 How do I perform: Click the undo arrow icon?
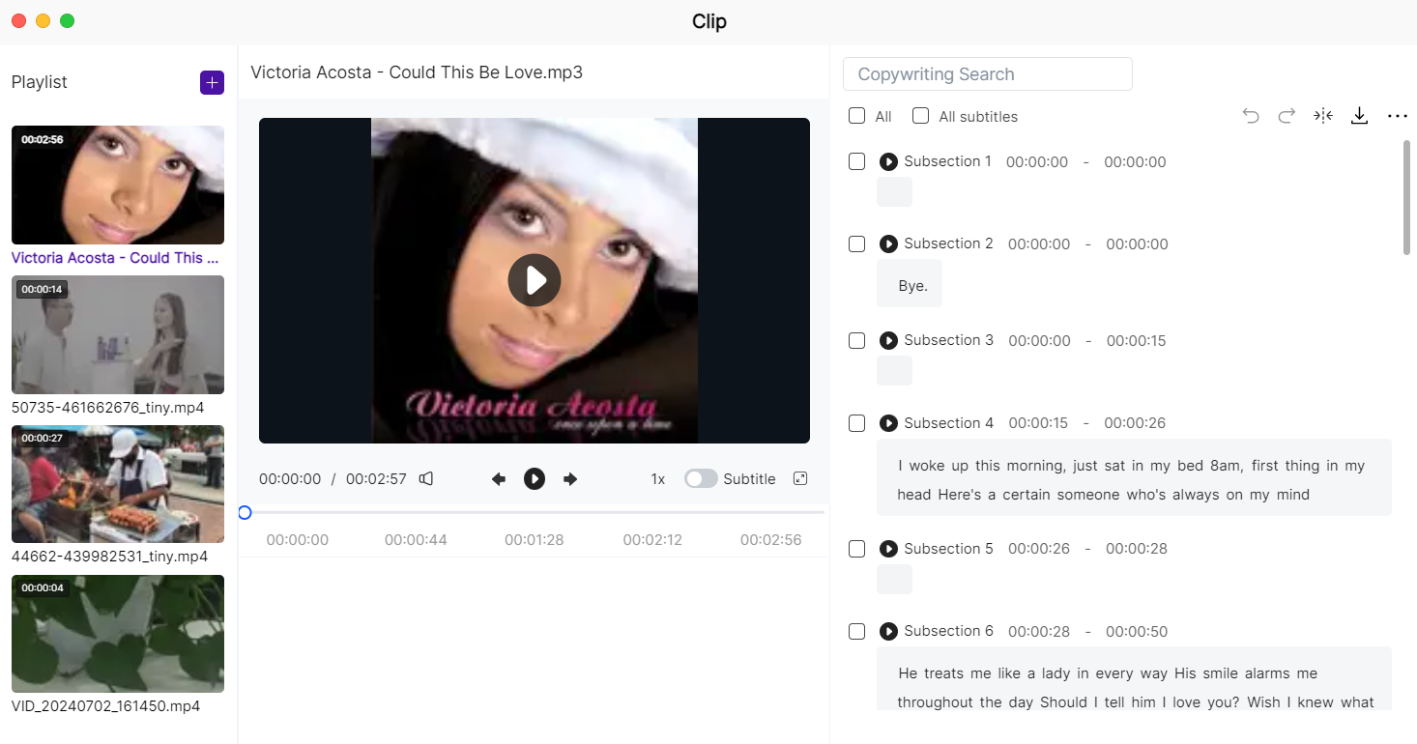tap(1251, 116)
